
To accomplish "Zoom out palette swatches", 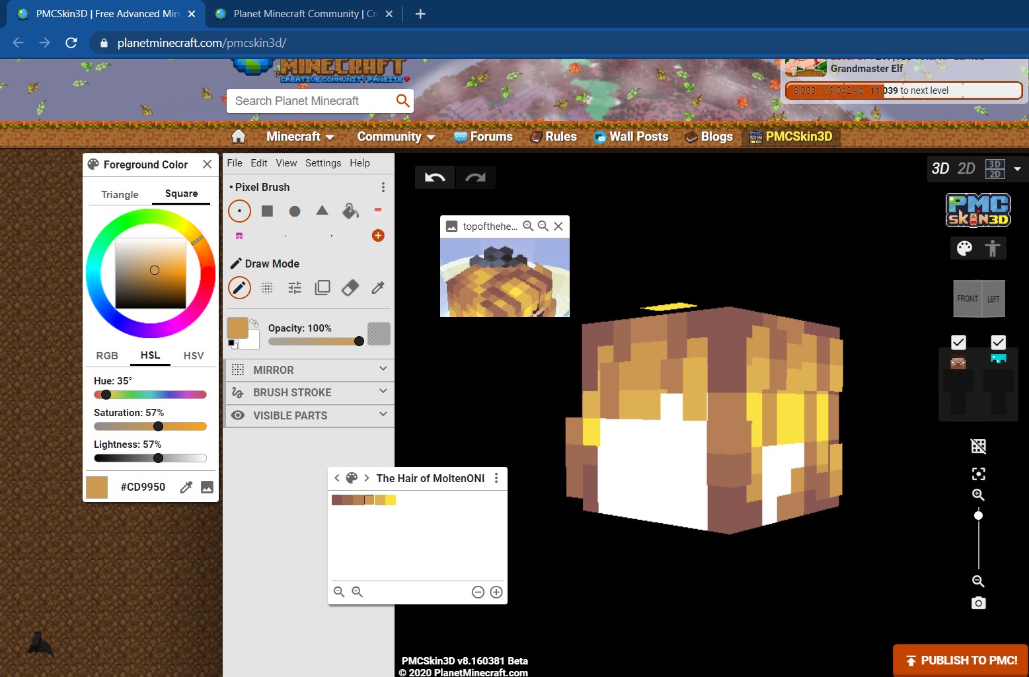I will tap(339, 592).
